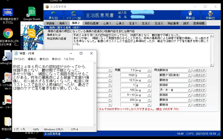Click the 更新 (save) disk icon
223x139 pixels.
pyautogui.click(x=190, y=15)
